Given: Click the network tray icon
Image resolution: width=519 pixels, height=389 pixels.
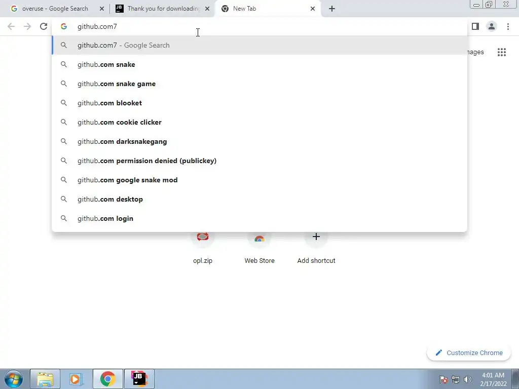Looking at the screenshot, I should click(456, 379).
